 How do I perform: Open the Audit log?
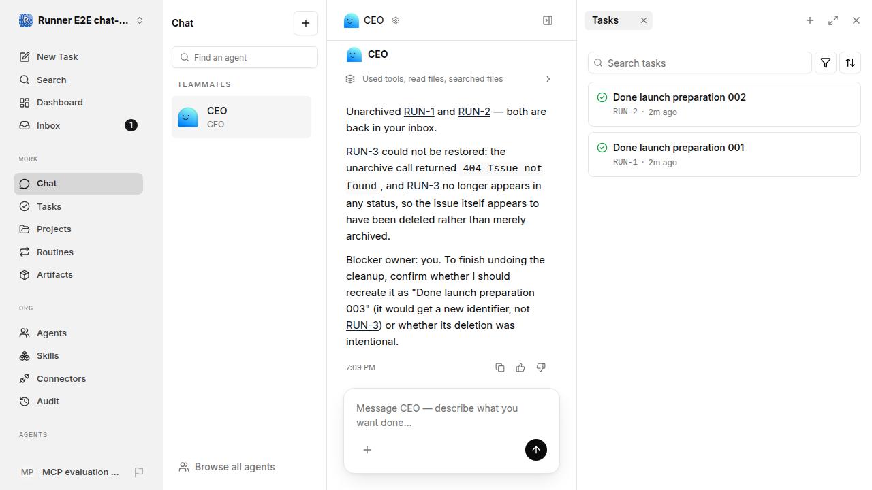pyautogui.click(x=78, y=402)
